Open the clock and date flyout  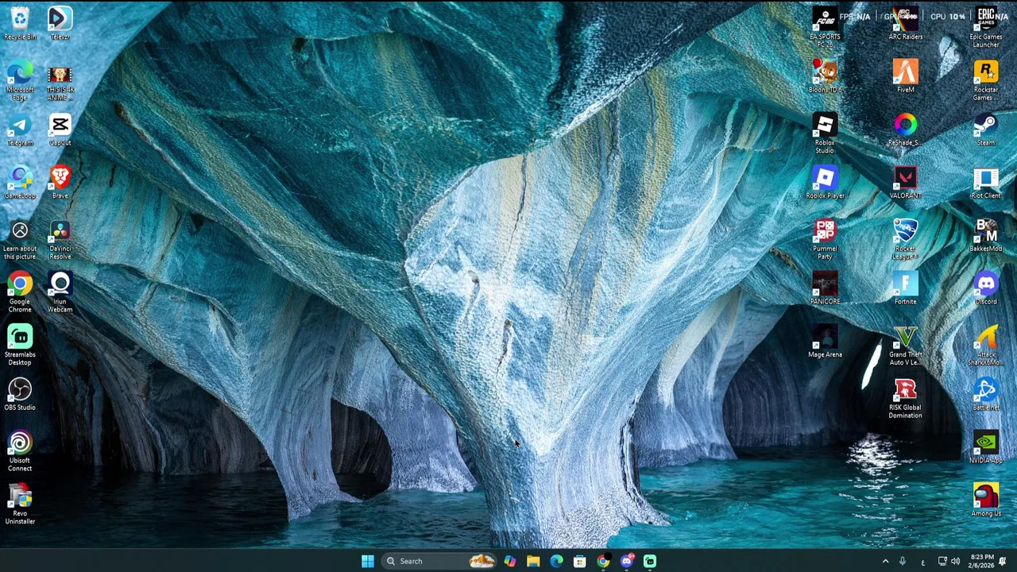[982, 561]
